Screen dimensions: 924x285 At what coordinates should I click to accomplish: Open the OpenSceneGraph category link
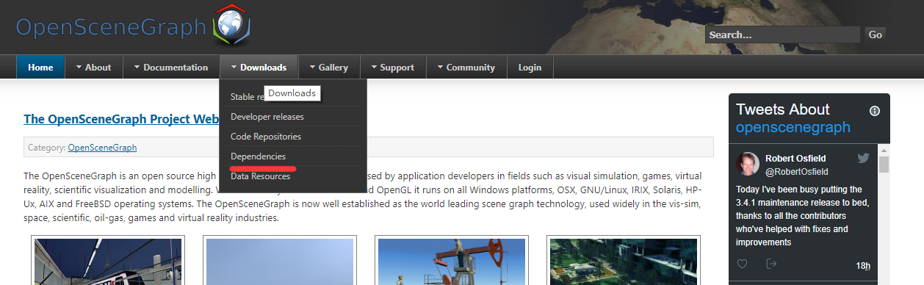click(x=102, y=147)
